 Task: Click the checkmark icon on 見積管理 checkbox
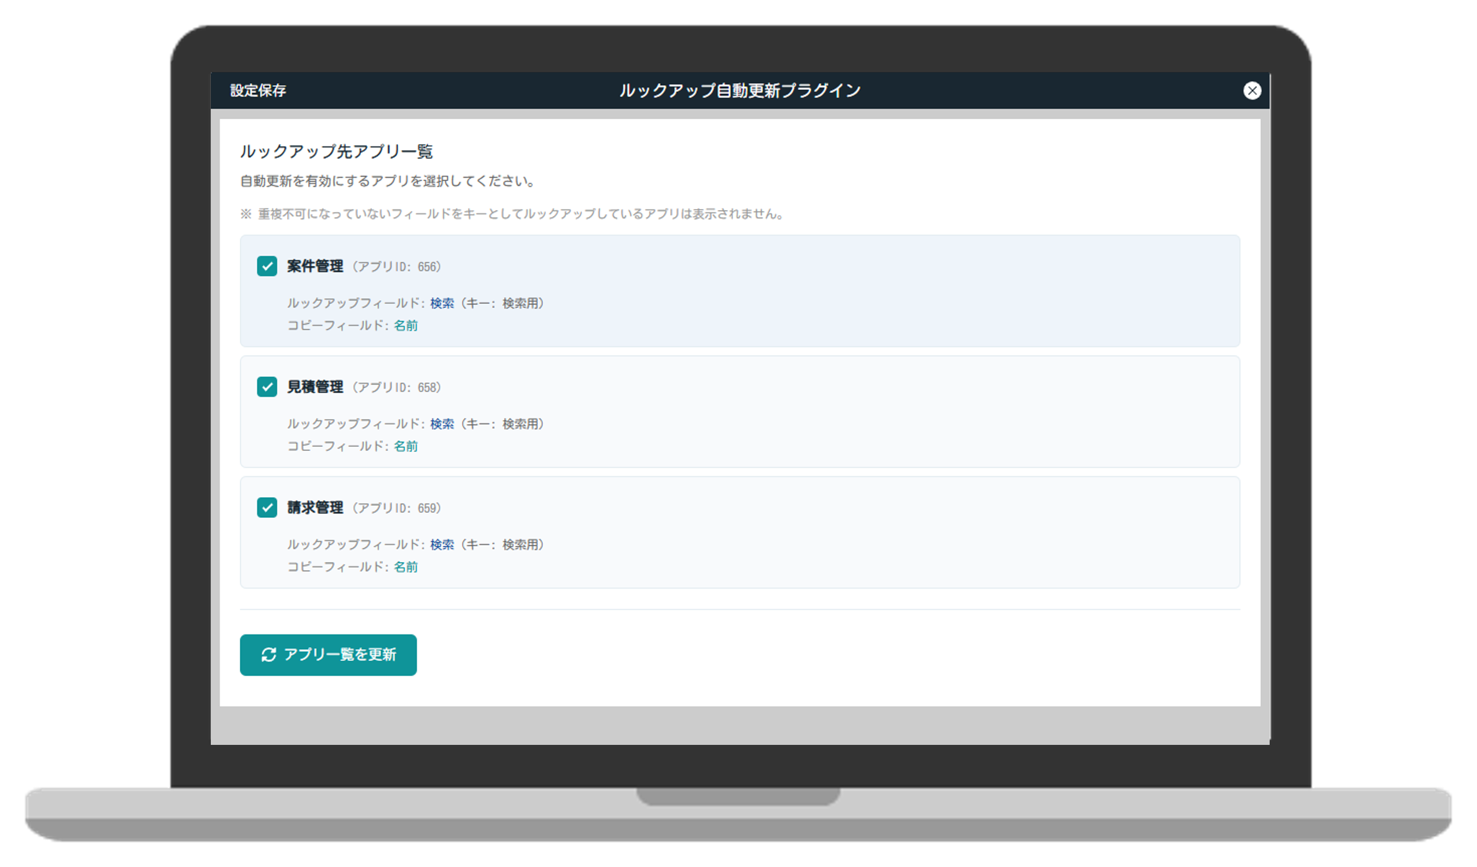[266, 387]
